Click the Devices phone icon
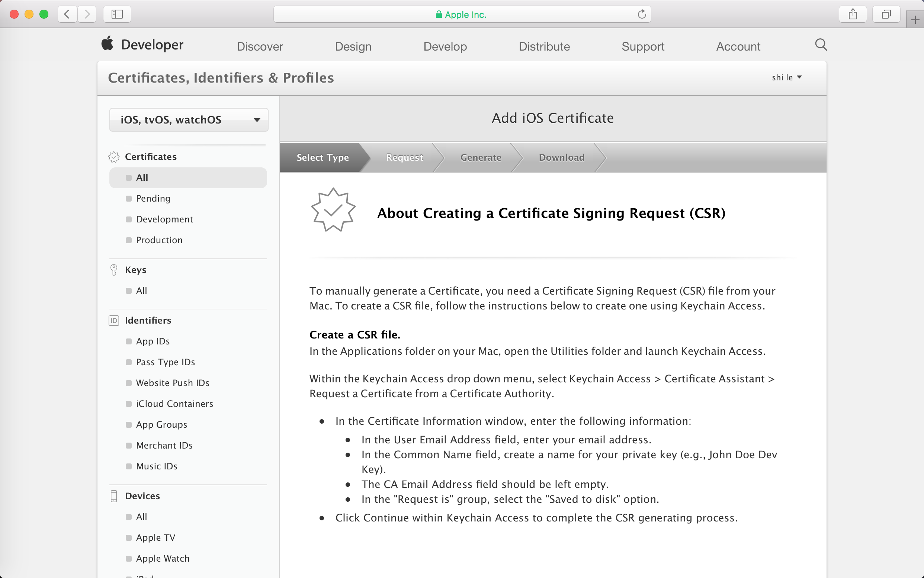 coord(113,496)
